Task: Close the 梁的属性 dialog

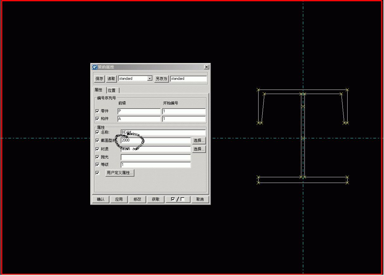Action: point(207,67)
